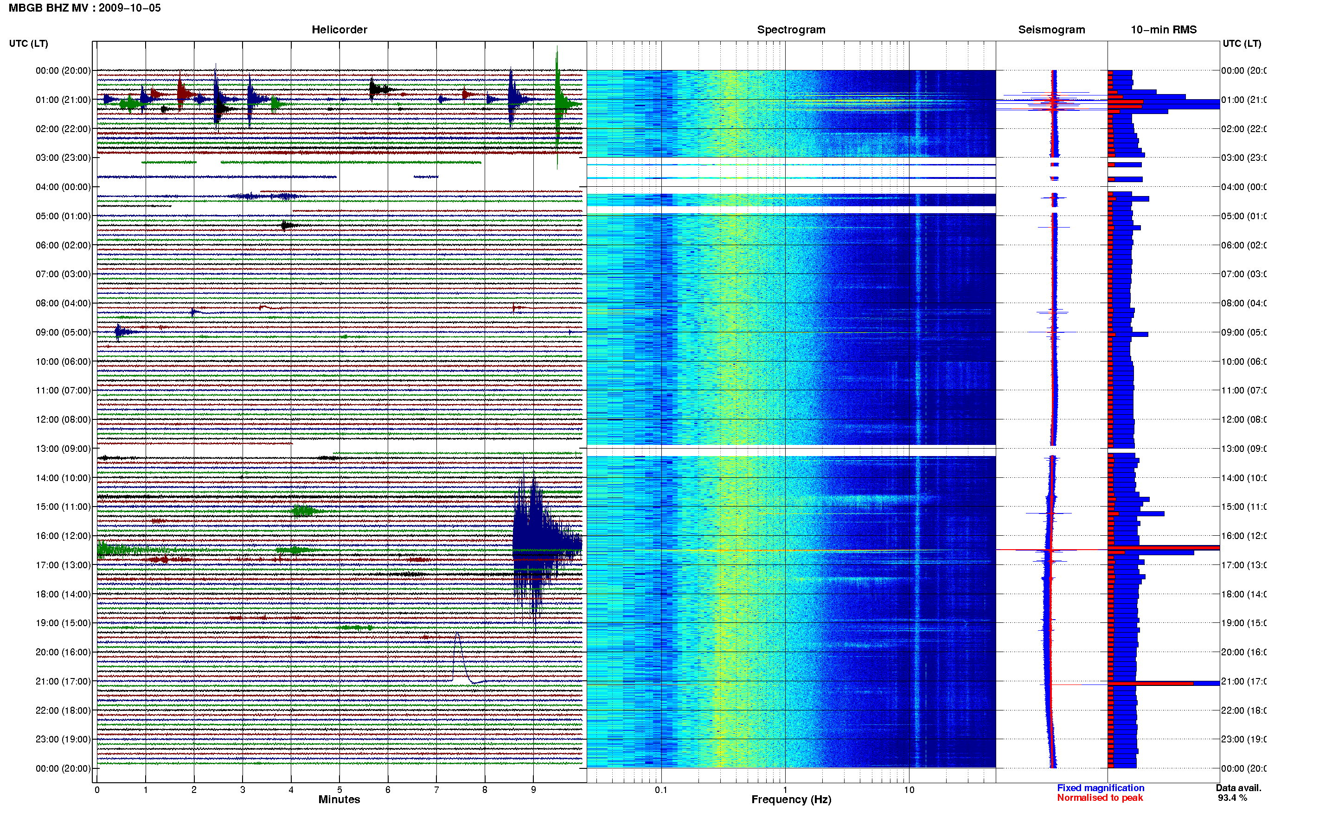
Task: Click the "17:00 (13:00)" helicorder time label
Action: 63,564
